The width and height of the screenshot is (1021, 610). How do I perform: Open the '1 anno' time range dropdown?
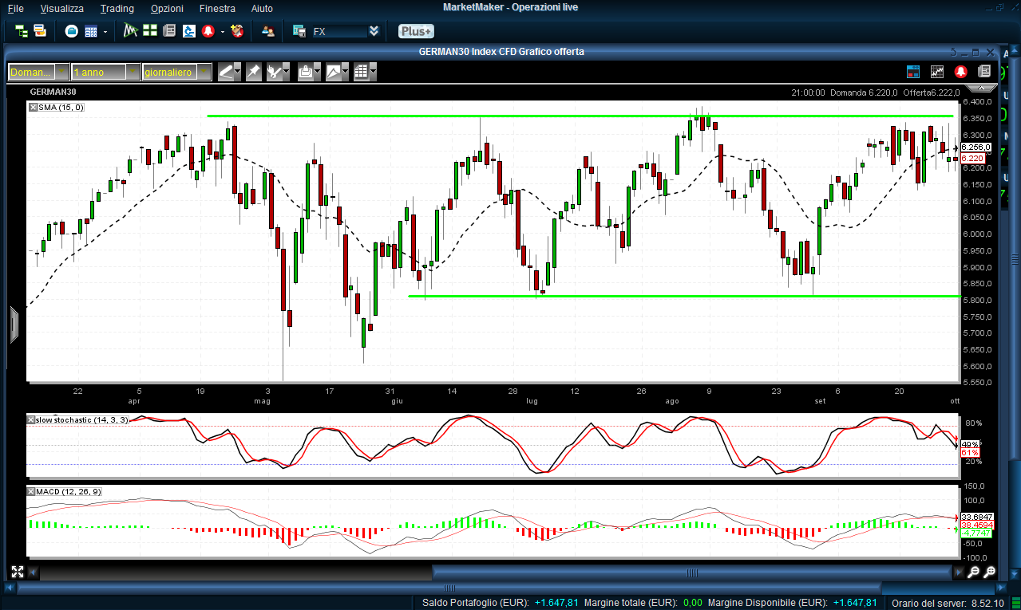point(132,72)
